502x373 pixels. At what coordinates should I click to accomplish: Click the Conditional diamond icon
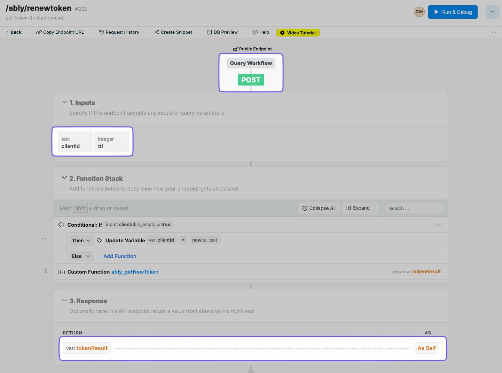pos(61,225)
